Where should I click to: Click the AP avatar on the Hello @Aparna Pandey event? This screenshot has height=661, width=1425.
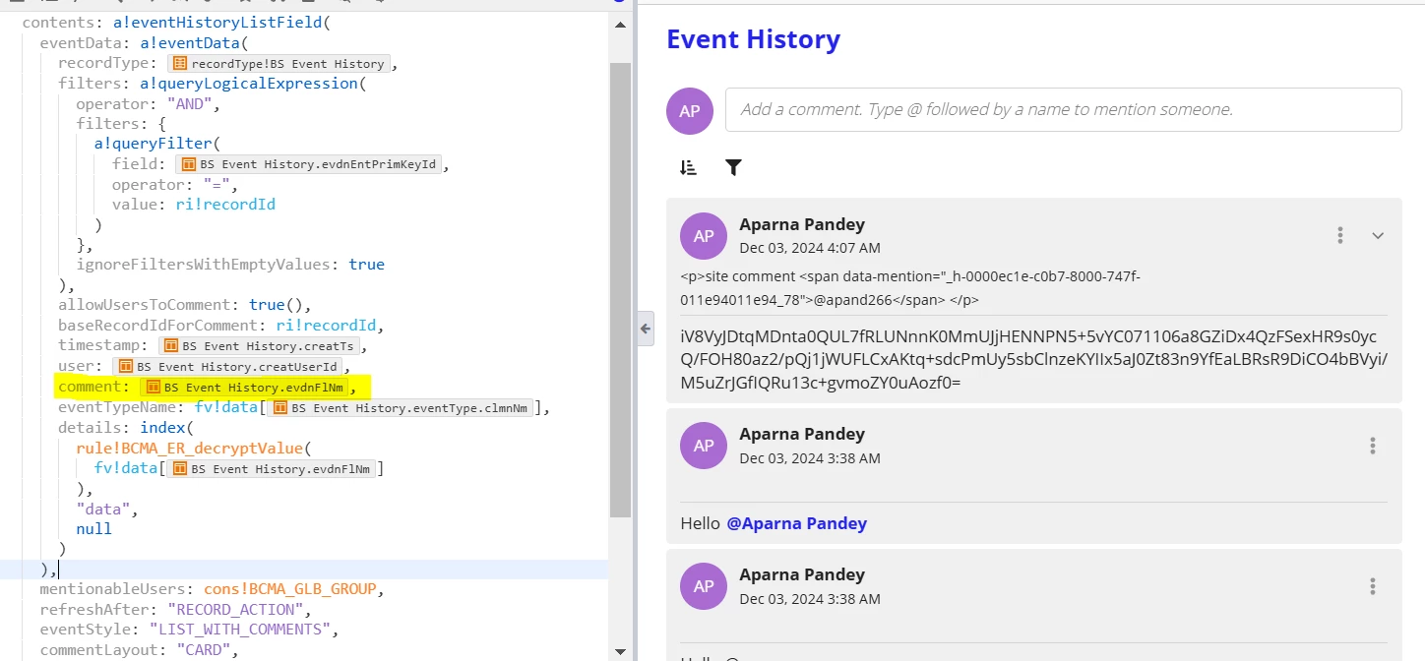pos(704,446)
